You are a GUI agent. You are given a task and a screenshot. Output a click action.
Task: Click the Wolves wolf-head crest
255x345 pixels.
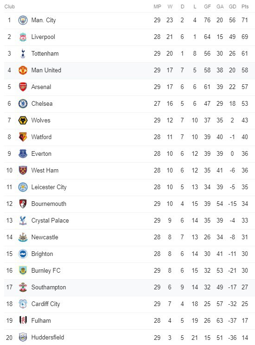click(23, 121)
